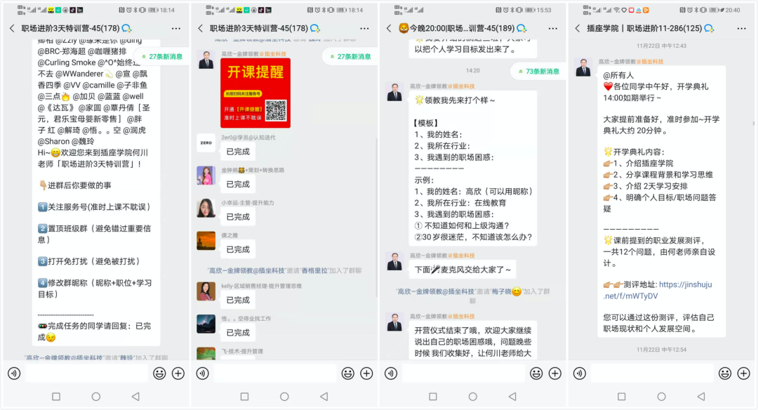Open kelly-区域销售经理's profile avatar

click(x=206, y=291)
